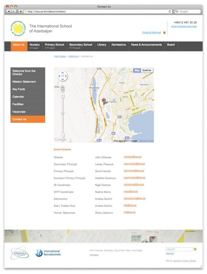Open News & Announcements menu tab

(x=147, y=46)
